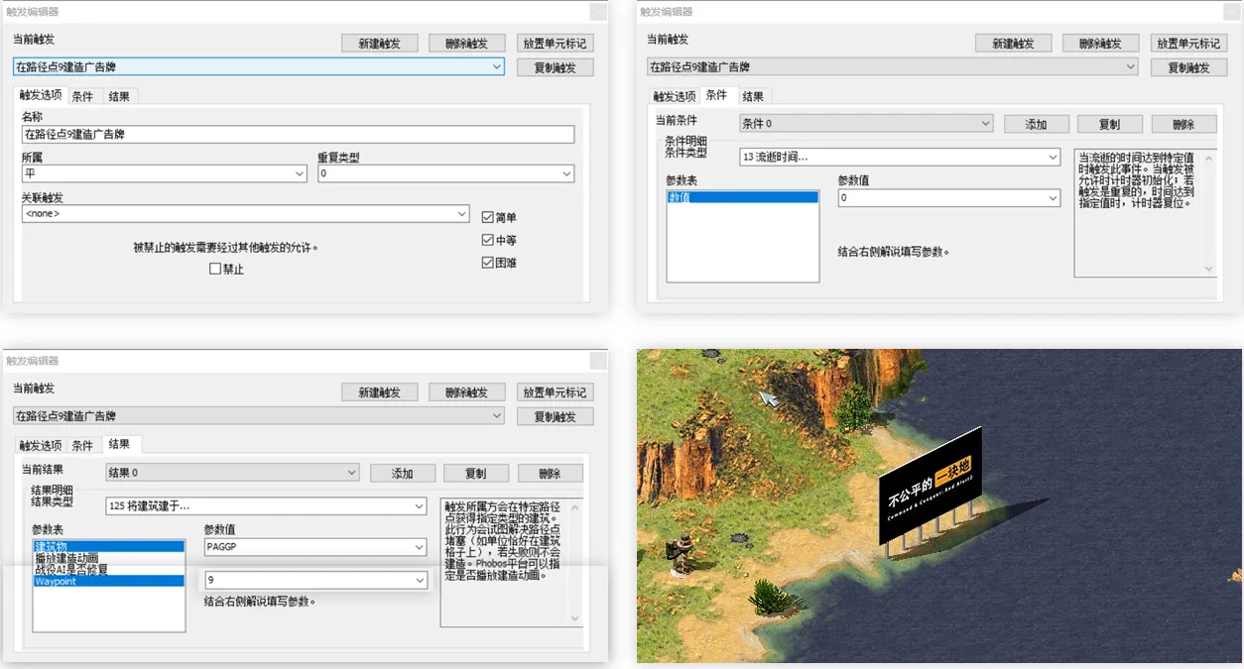Expand the 关联触发 dropdown showing <none>
Screen dimensions: 1244x669
[245, 213]
